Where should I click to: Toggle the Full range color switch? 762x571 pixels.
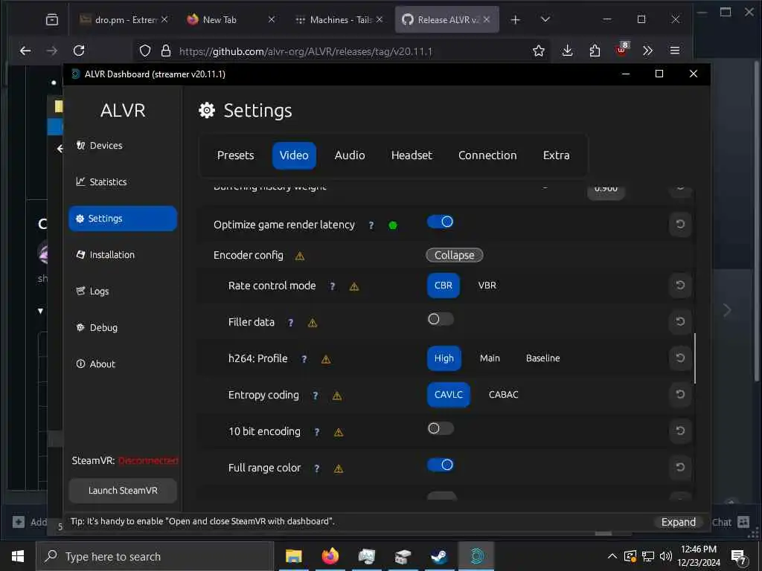(441, 465)
